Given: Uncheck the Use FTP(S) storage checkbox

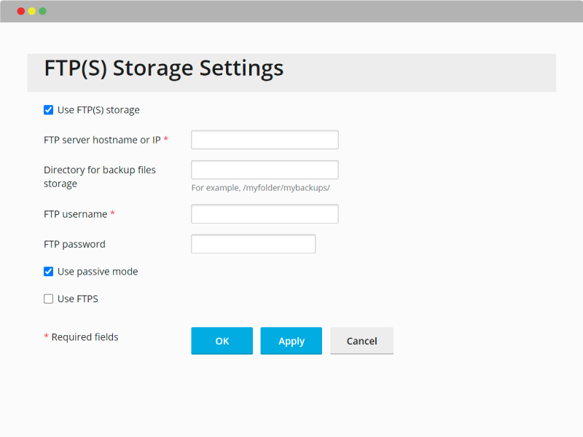Looking at the screenshot, I should pos(48,110).
